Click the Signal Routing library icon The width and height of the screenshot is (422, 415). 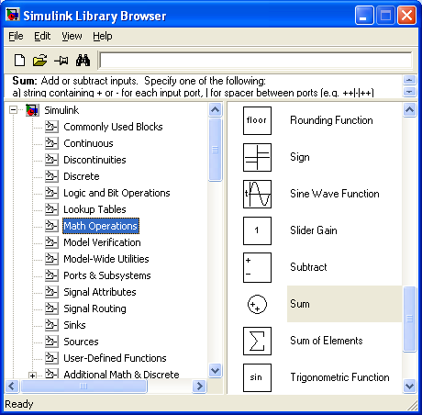point(51,308)
